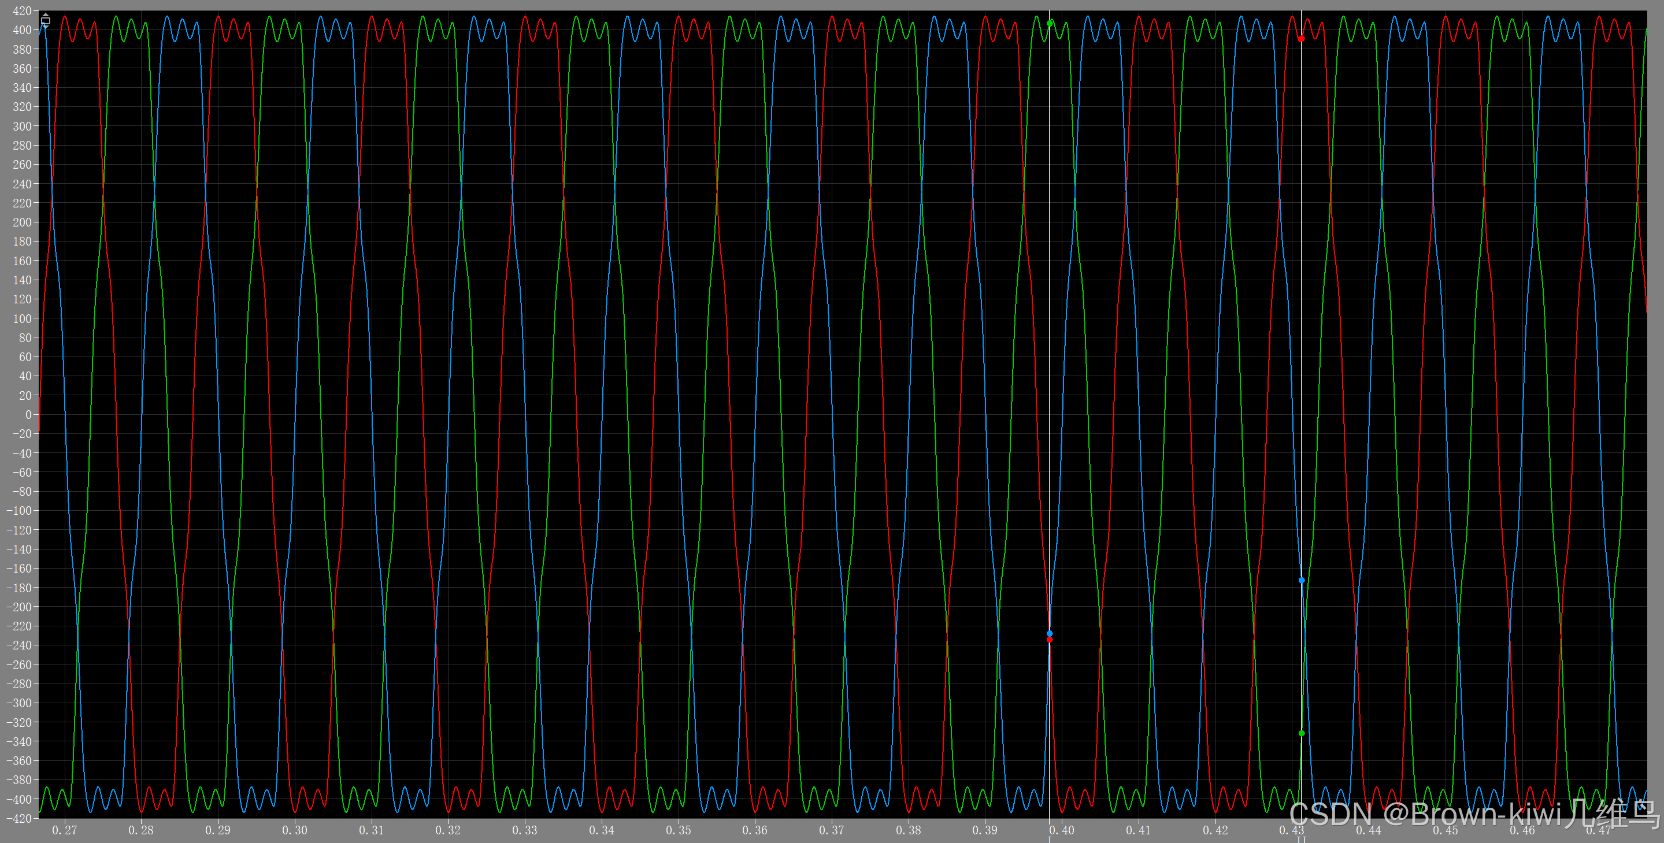Click green data marker atop cursor I
1664x843 pixels.
pos(1050,23)
